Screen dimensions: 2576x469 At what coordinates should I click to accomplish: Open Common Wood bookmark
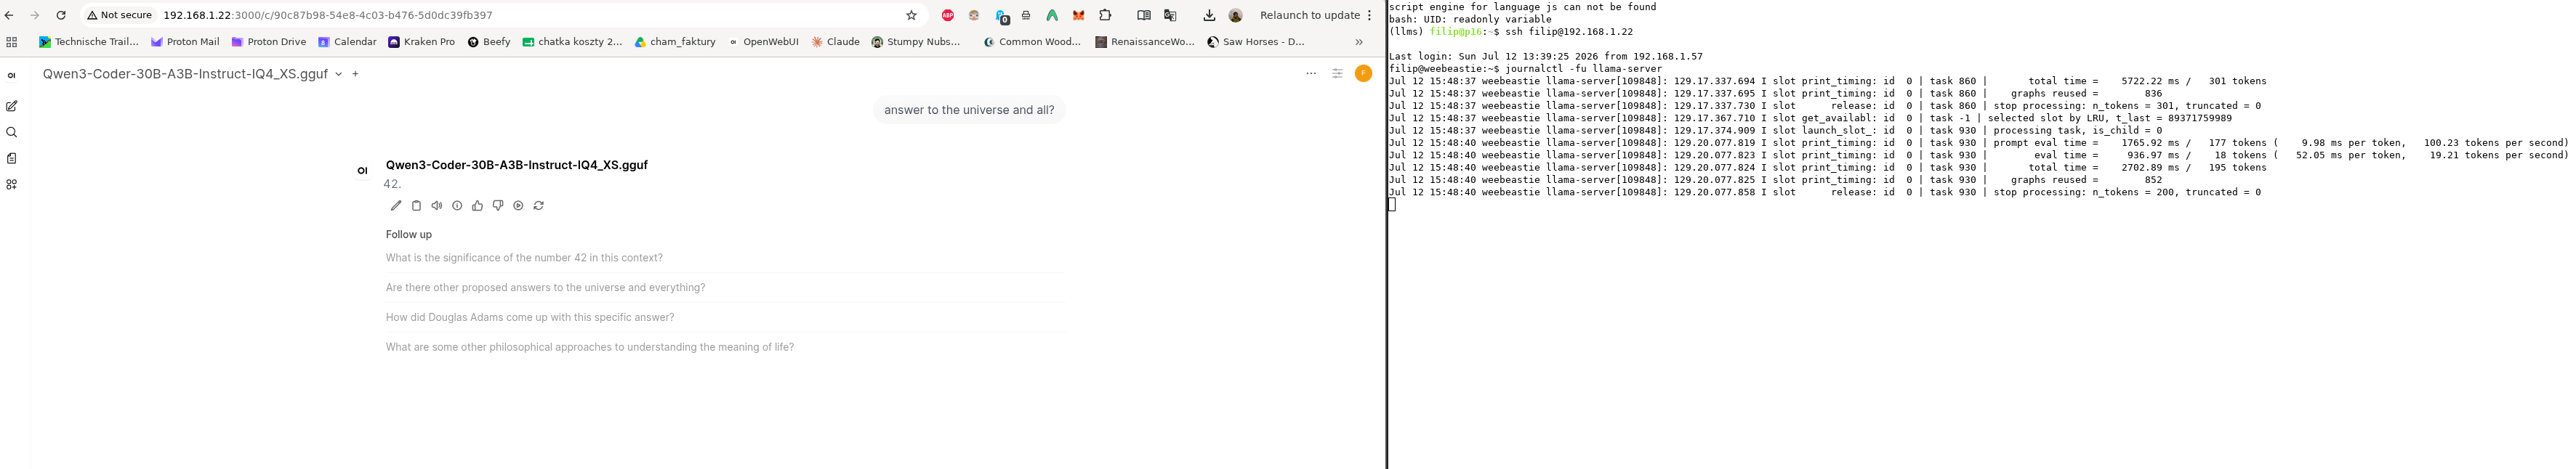tap(1033, 42)
